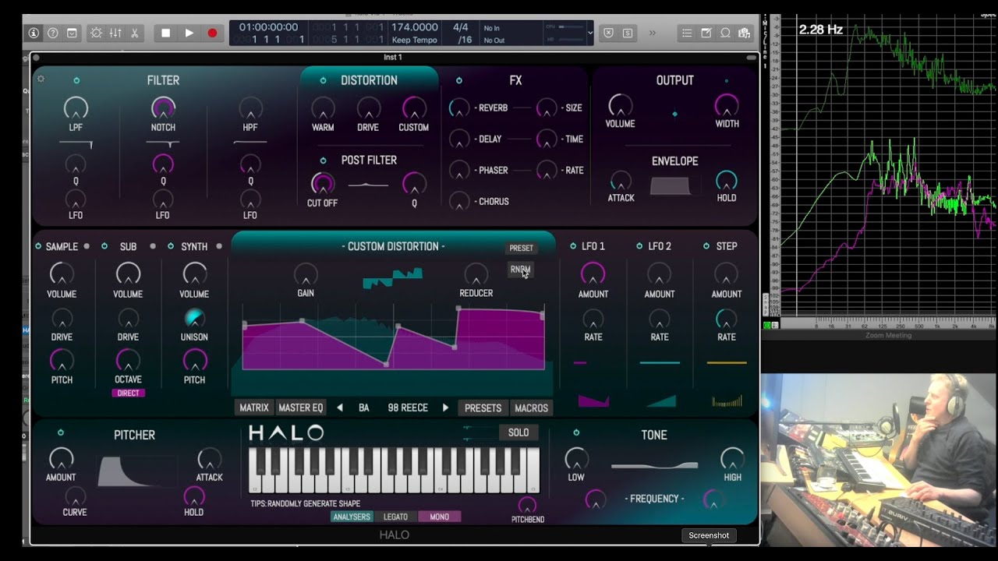Click the output VOLUME knob
Image resolution: width=998 pixels, height=561 pixels.
coord(620,105)
